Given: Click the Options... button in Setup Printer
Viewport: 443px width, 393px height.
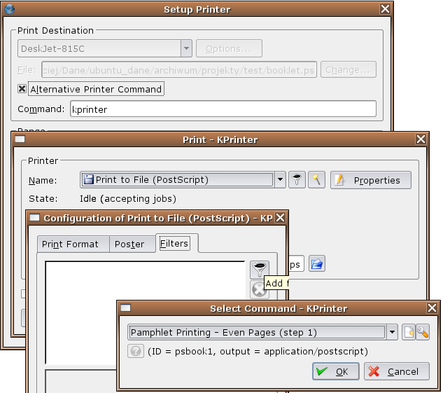Looking at the screenshot, I should coord(229,48).
